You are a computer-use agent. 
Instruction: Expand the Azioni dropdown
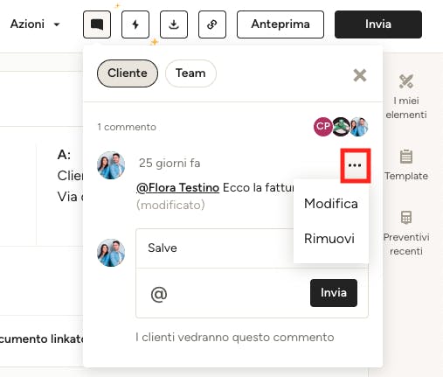[x=35, y=24]
